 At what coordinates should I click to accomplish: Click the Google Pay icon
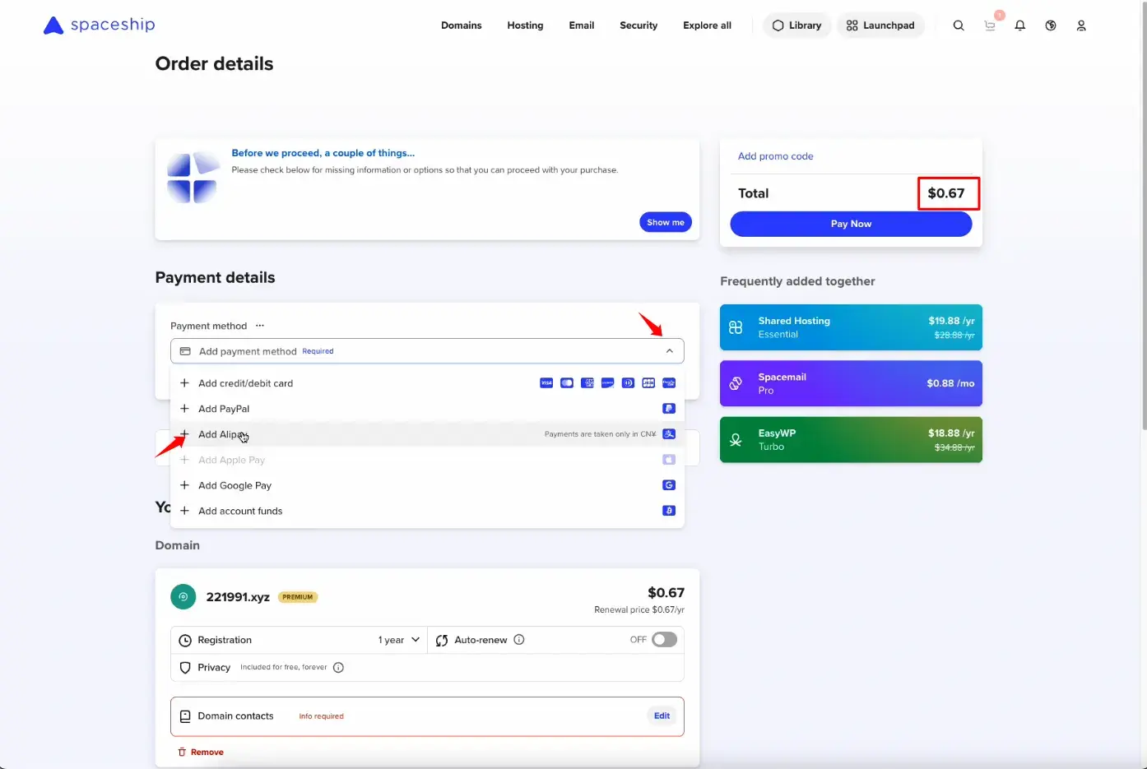(x=669, y=485)
